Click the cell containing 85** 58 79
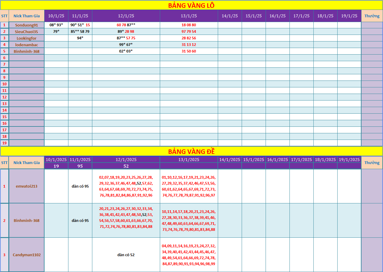Screen dimensions: 383x272 (x=80, y=32)
